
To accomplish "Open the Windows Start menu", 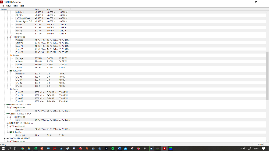I will [x=3, y=148].
